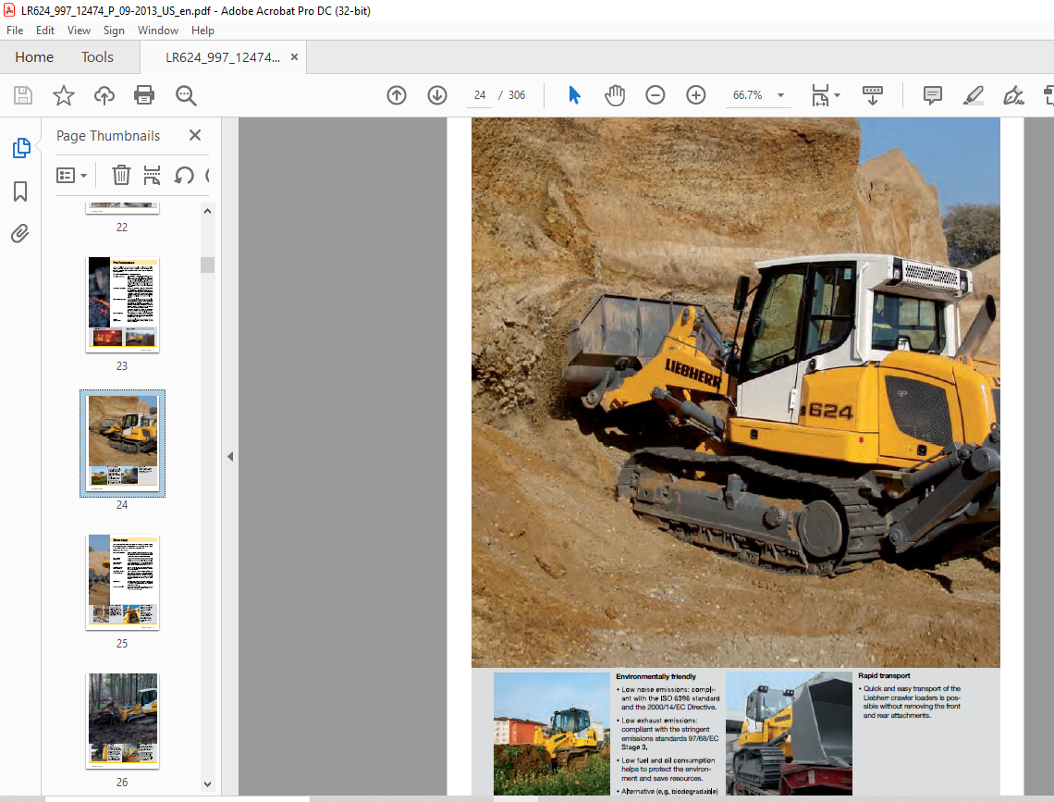Select the LR624_997_12474 document tab

coord(223,57)
